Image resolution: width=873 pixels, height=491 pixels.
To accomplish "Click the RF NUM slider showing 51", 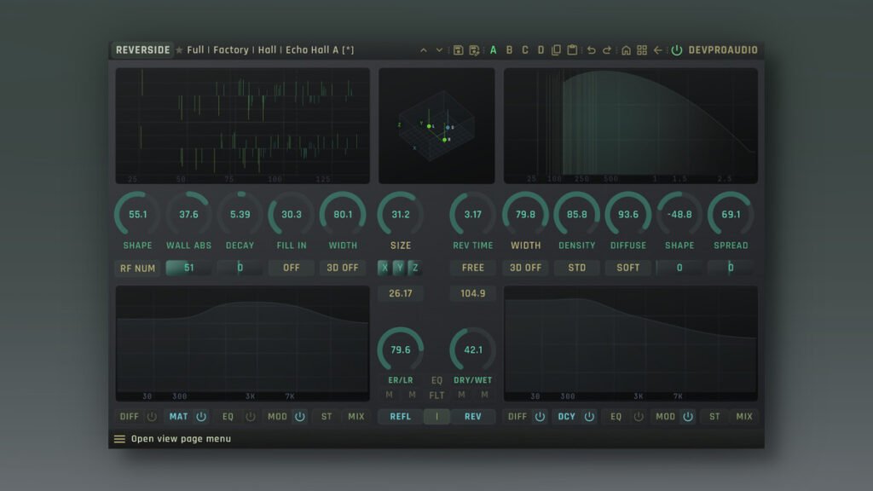I will (x=188, y=268).
